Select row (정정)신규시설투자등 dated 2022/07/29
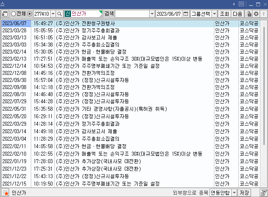The image size is (268, 197). [131, 102]
